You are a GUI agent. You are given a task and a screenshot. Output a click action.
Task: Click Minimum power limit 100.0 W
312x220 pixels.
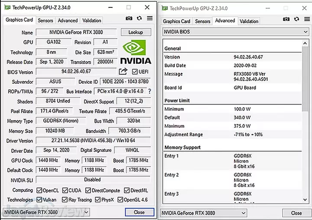tap(242, 109)
